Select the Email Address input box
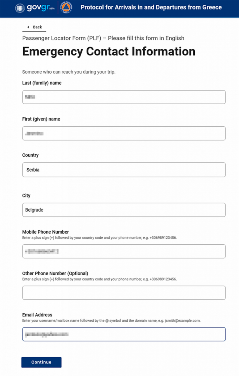The image size is (239, 376). click(124, 334)
